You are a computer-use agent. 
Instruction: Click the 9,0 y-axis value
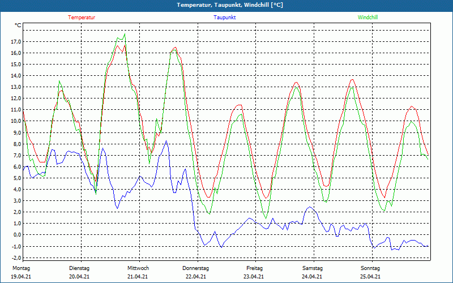tap(17, 132)
